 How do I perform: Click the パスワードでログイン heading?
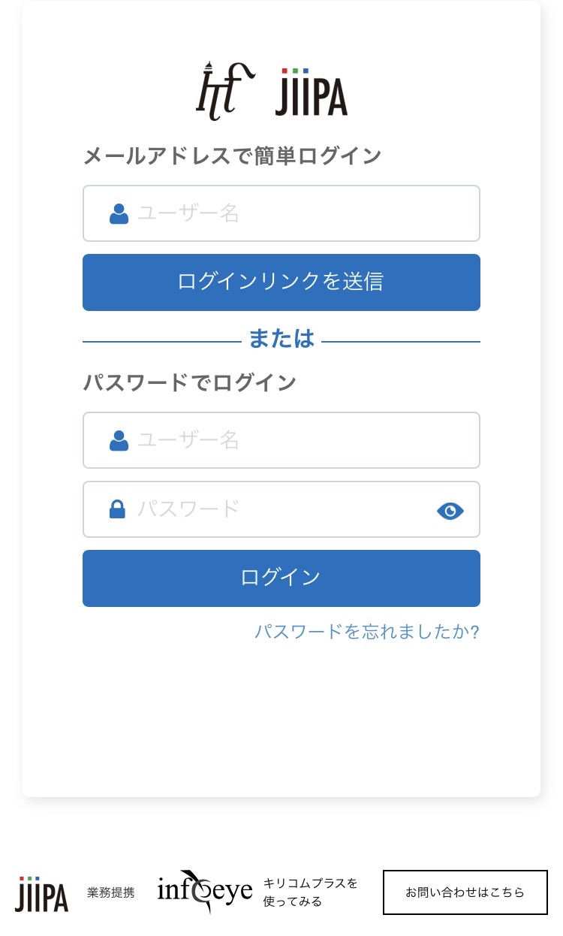click(x=189, y=382)
